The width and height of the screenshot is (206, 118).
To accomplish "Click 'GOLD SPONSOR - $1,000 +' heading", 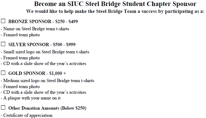I will (x=37, y=73).
